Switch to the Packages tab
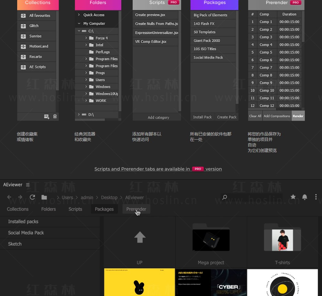Image resolution: width=322 pixels, height=296 pixels. point(104,209)
